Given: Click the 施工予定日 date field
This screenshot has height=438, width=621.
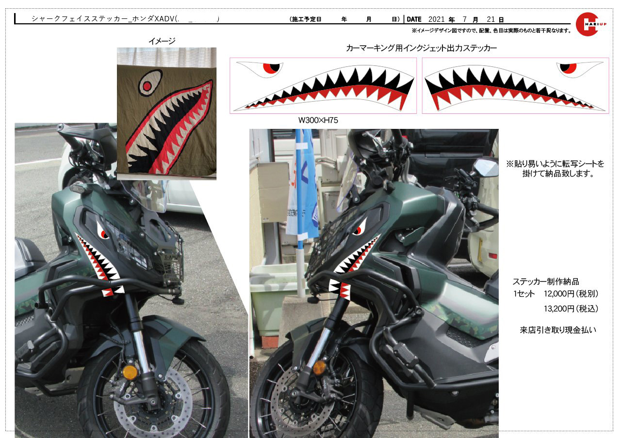Looking at the screenshot, I should pos(344,19).
